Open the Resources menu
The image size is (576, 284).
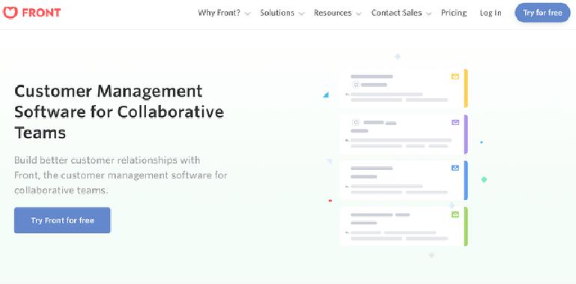[x=333, y=13]
